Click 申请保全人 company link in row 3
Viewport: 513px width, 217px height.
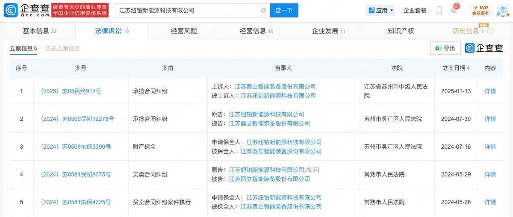coord(284,142)
